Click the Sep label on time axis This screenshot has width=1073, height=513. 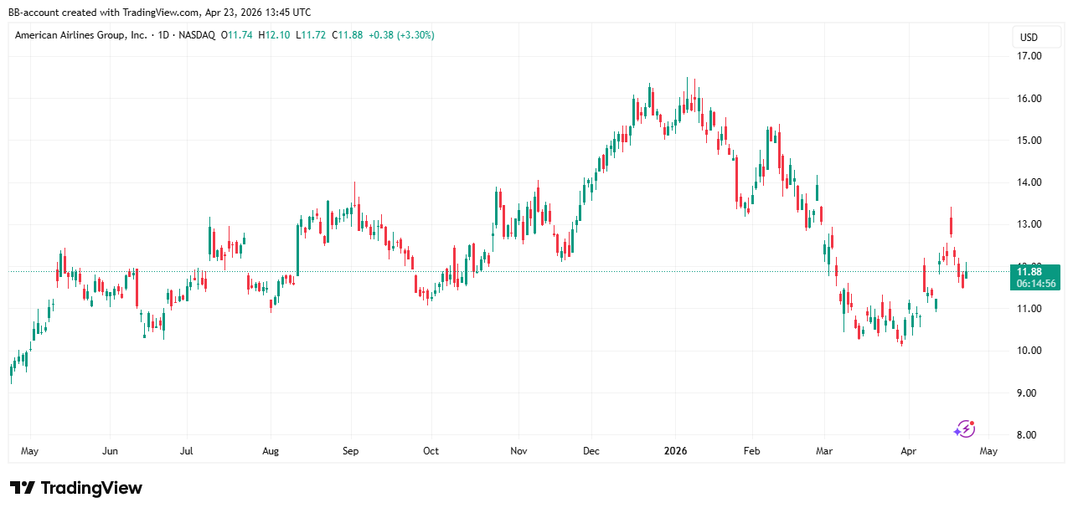point(350,451)
